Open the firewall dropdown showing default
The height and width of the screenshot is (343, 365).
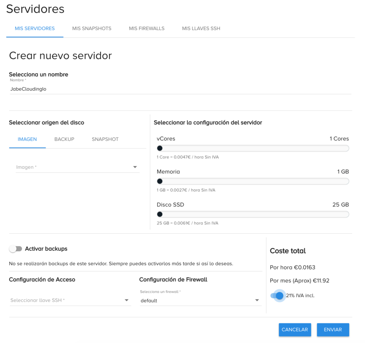[201, 301]
